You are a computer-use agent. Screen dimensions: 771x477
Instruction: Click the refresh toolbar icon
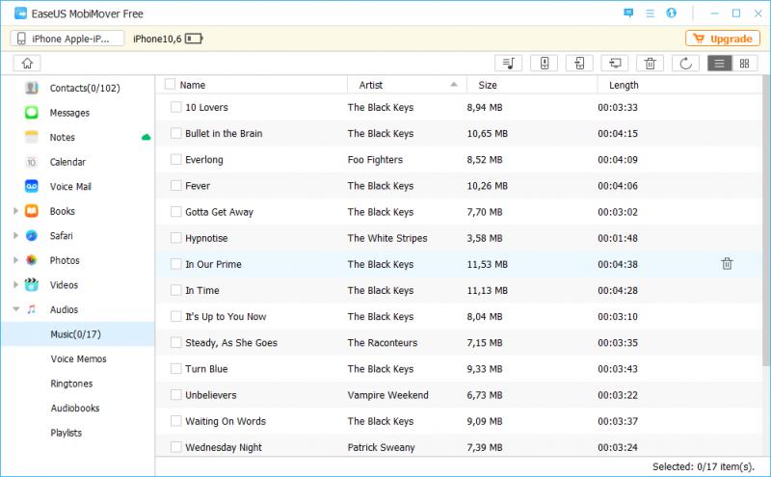(x=685, y=63)
